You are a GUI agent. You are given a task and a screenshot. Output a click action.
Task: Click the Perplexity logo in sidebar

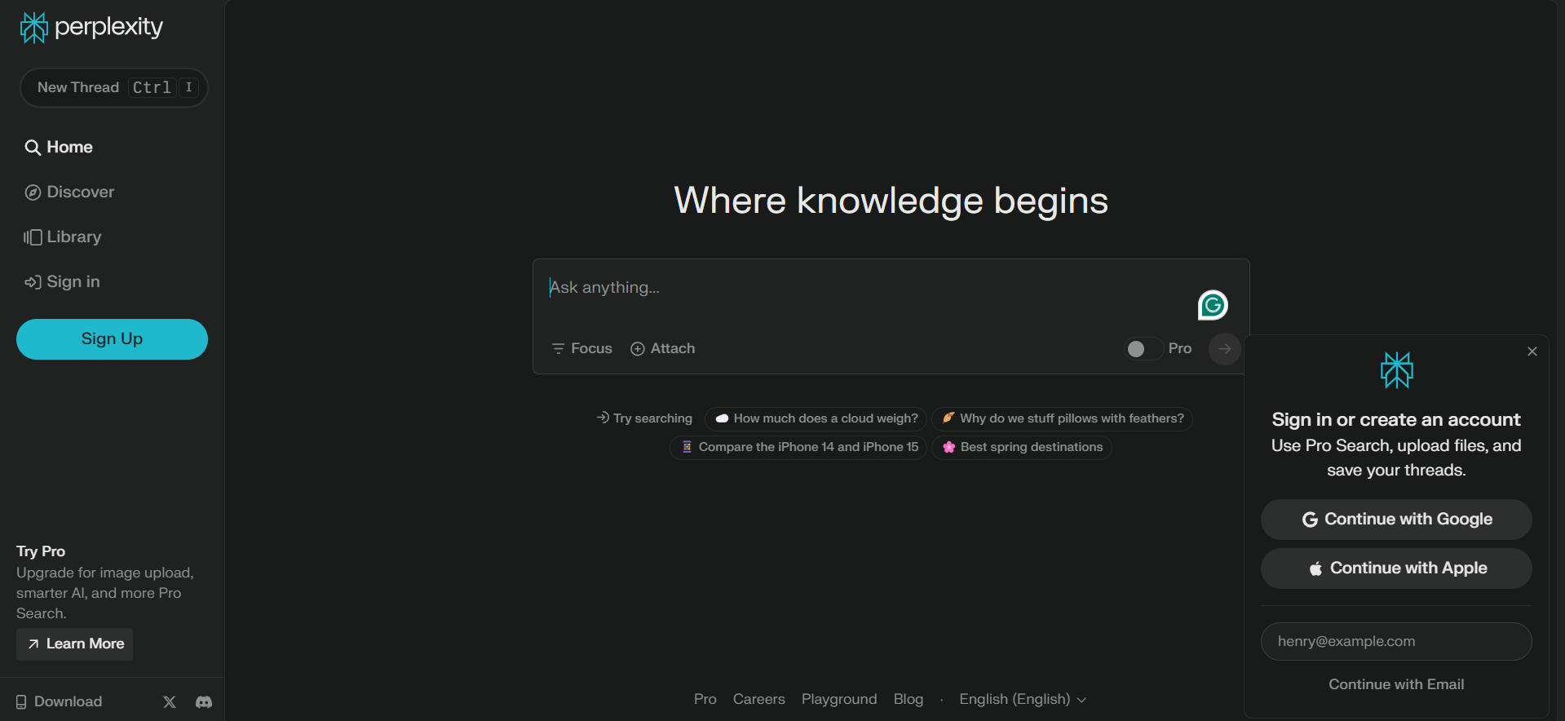click(91, 27)
